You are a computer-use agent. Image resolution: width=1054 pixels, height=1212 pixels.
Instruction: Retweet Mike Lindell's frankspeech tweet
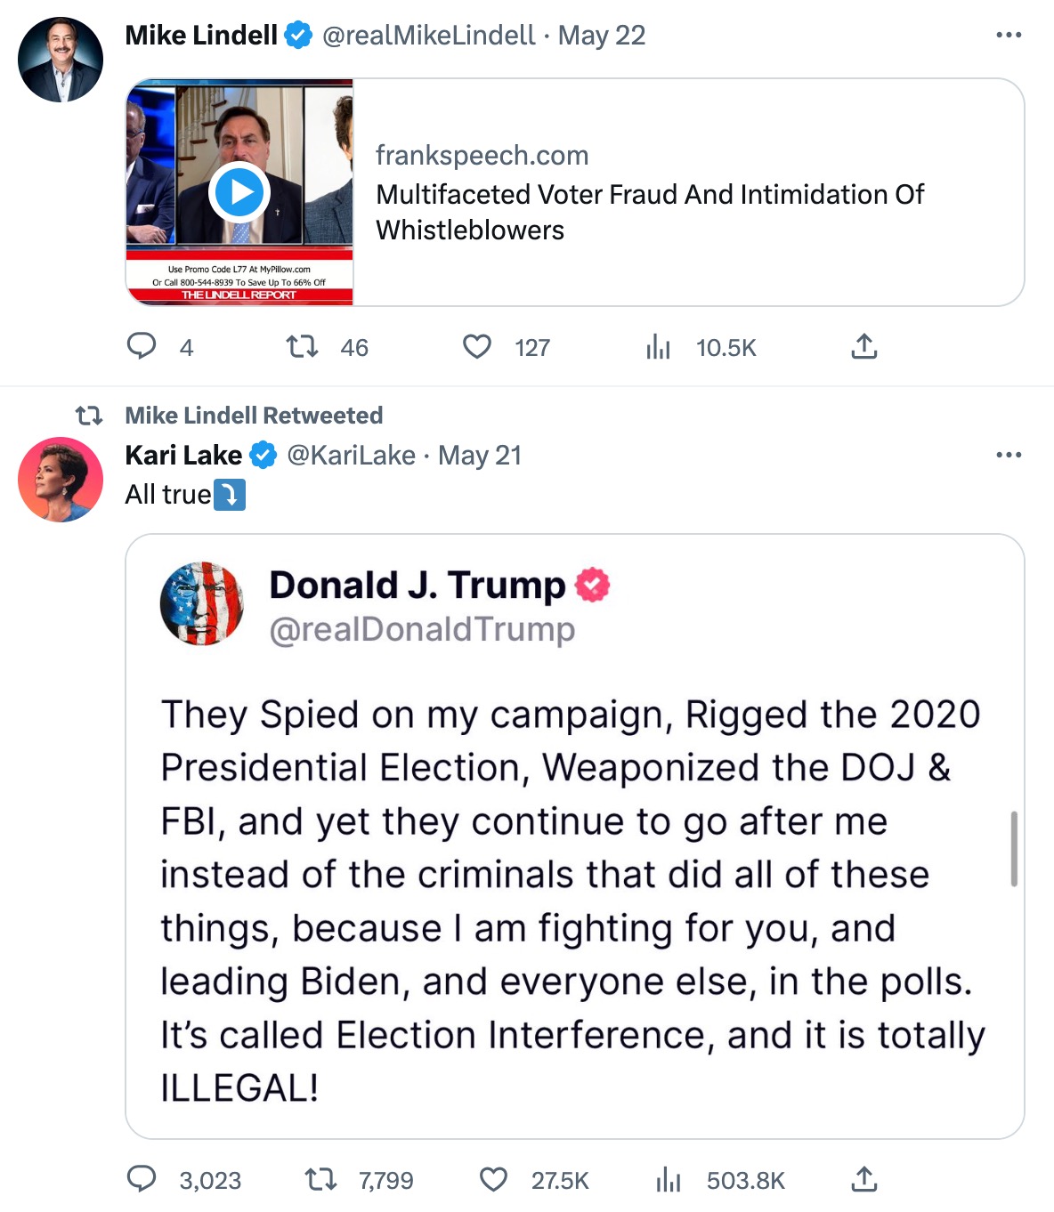pyautogui.click(x=302, y=346)
